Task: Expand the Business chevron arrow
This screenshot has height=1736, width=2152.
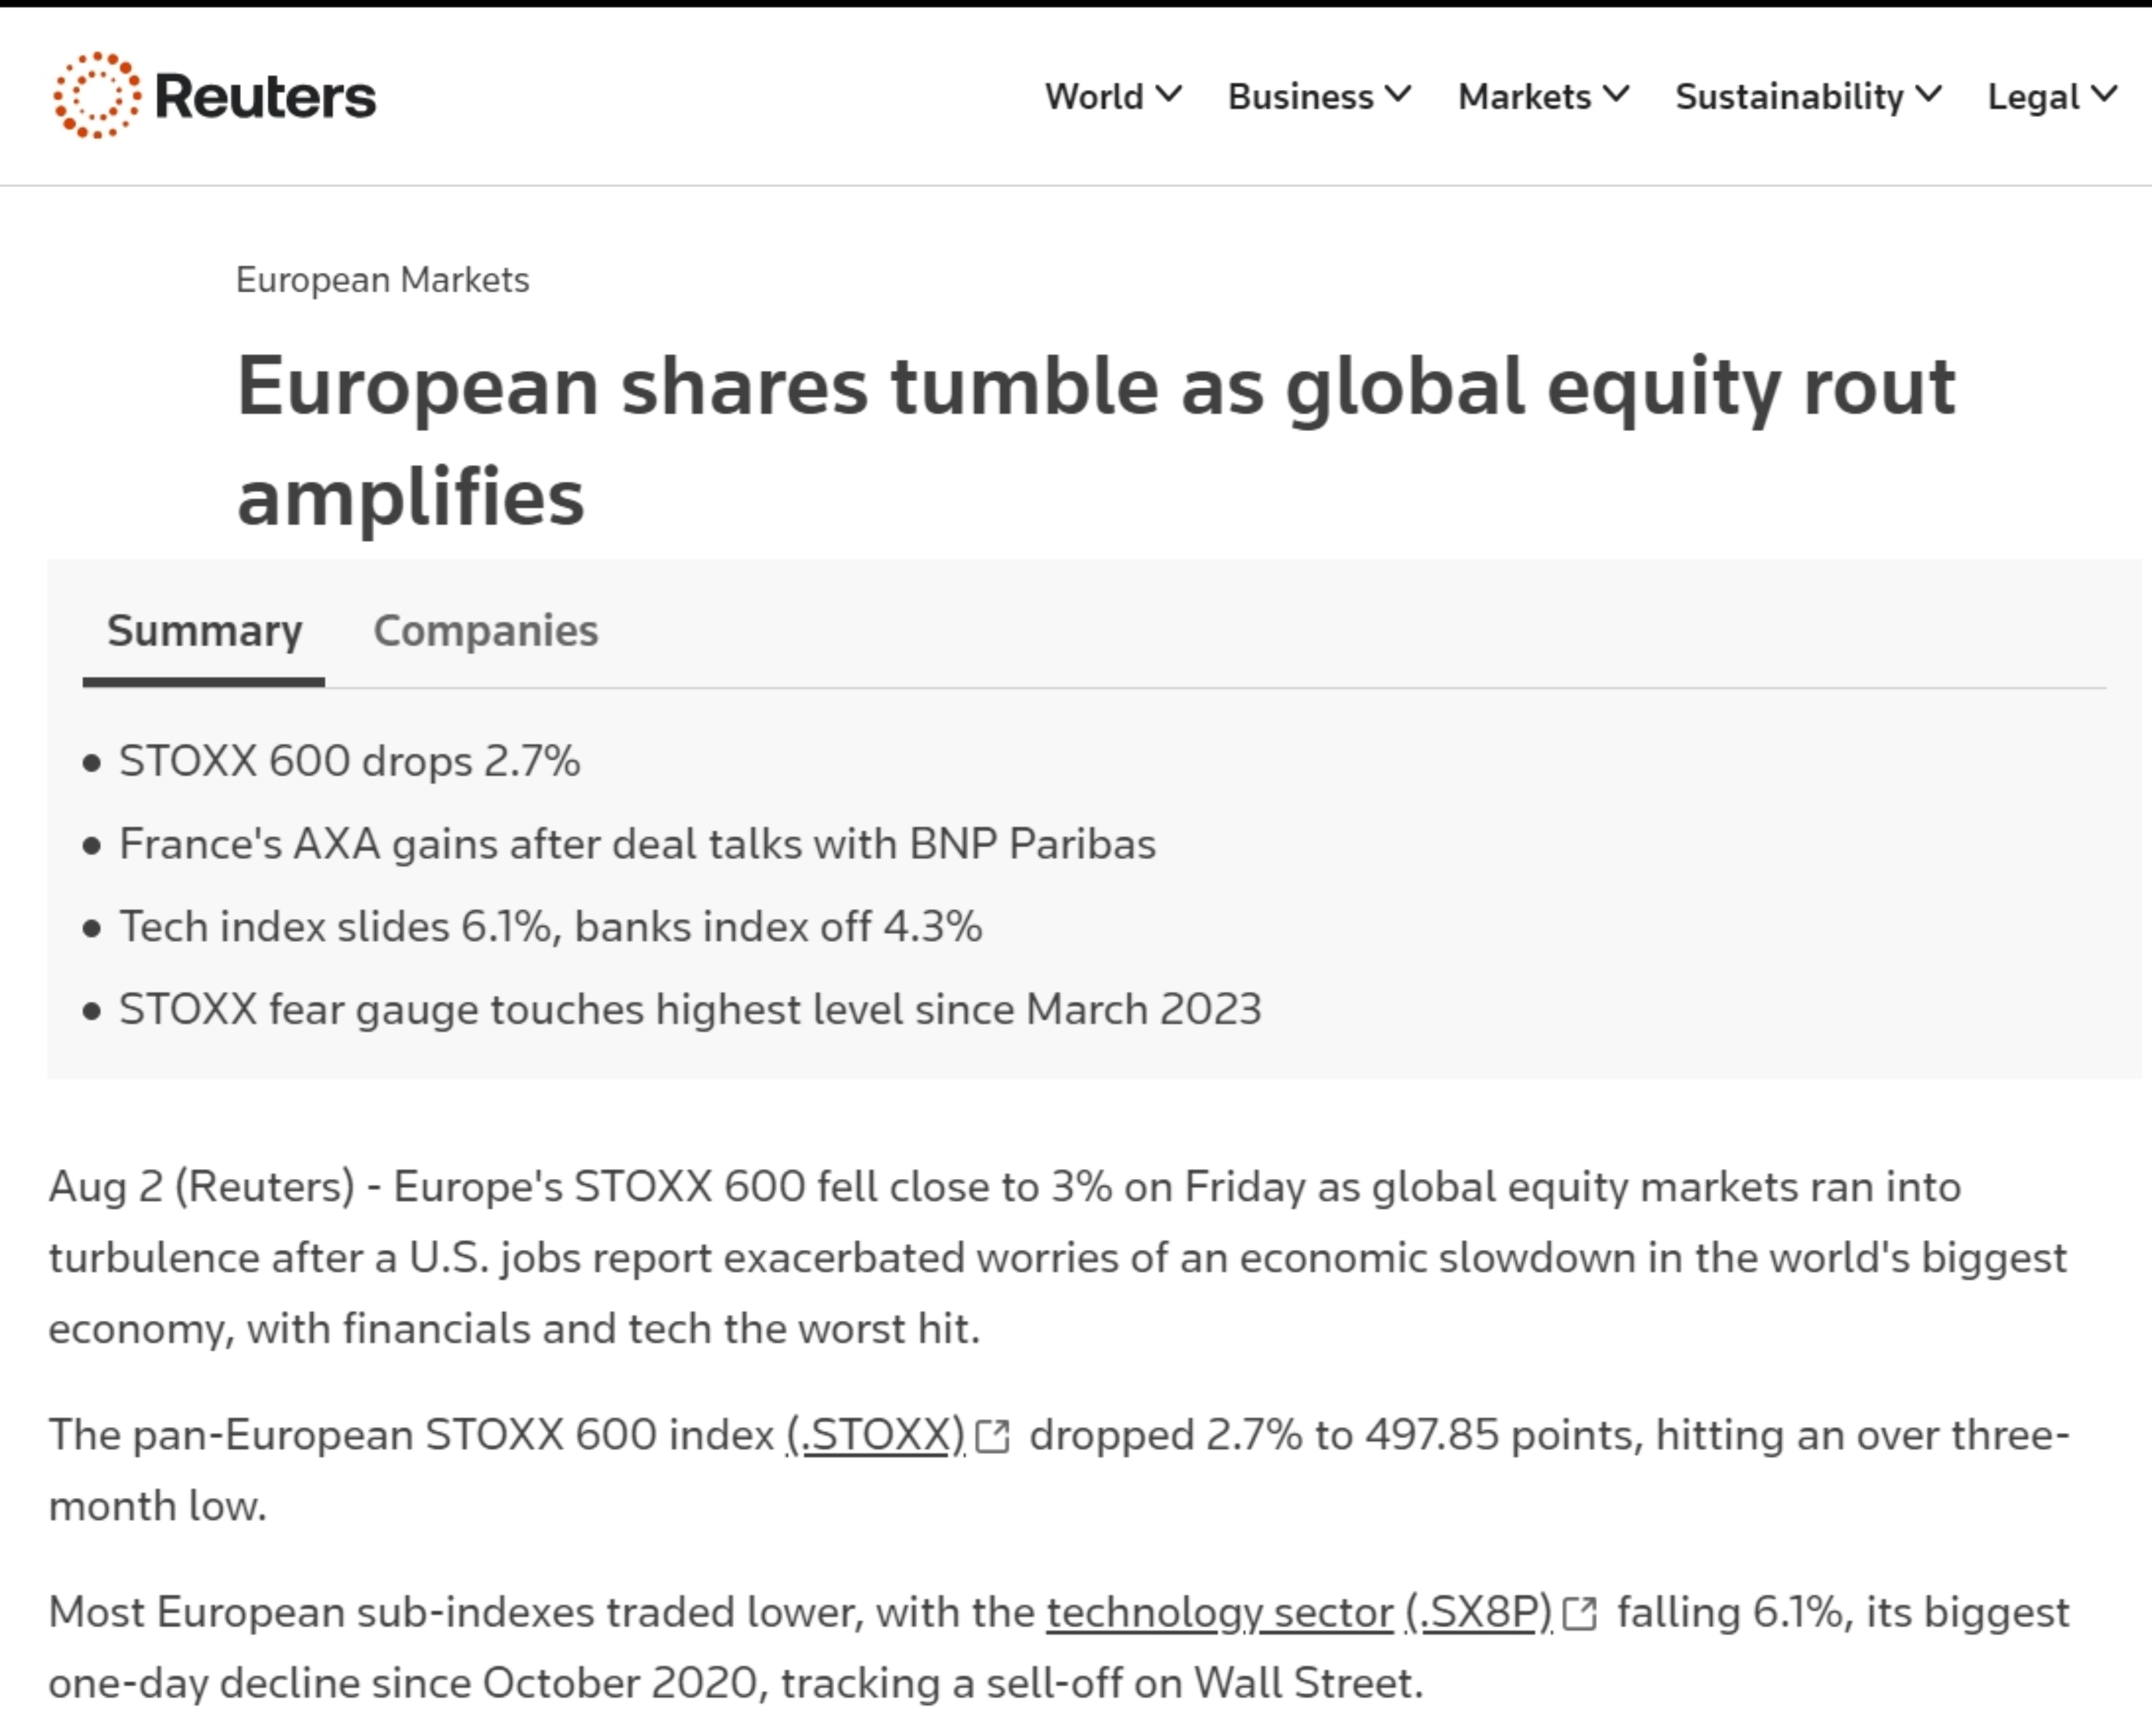Action: coord(1400,95)
